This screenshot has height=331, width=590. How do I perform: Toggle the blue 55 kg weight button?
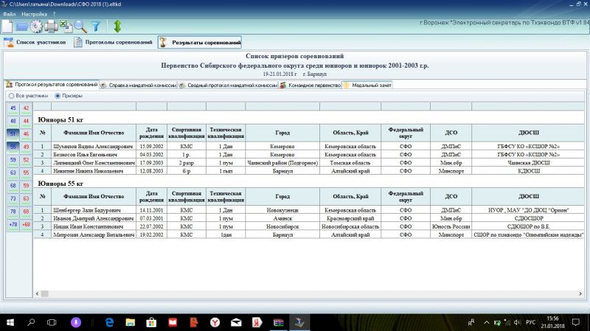[13, 147]
